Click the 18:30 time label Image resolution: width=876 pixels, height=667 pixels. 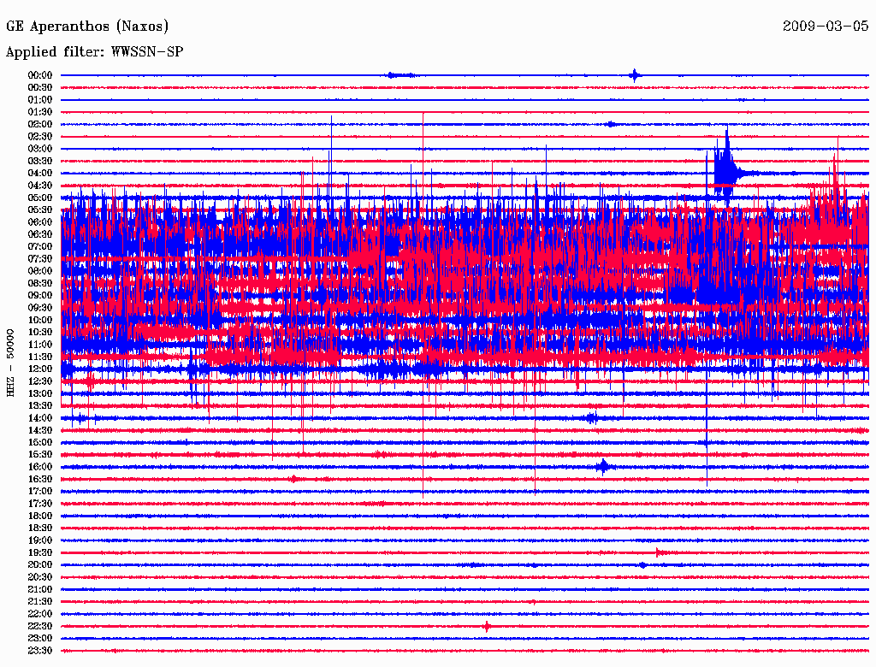coord(40,528)
